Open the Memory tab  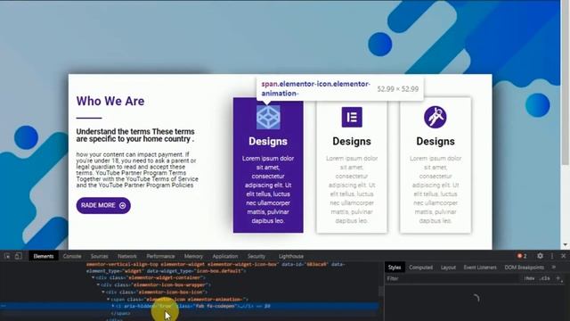[x=193, y=256]
